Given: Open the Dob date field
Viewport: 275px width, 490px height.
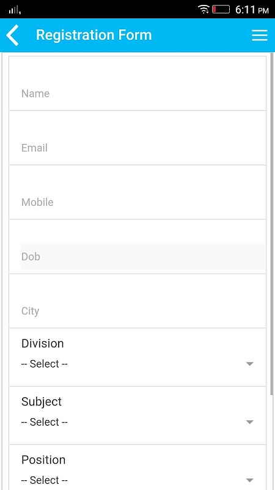Looking at the screenshot, I should coord(143,257).
